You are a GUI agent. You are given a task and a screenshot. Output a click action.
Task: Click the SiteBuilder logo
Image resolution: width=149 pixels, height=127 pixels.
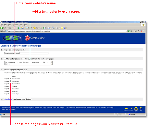click(x=35, y=38)
